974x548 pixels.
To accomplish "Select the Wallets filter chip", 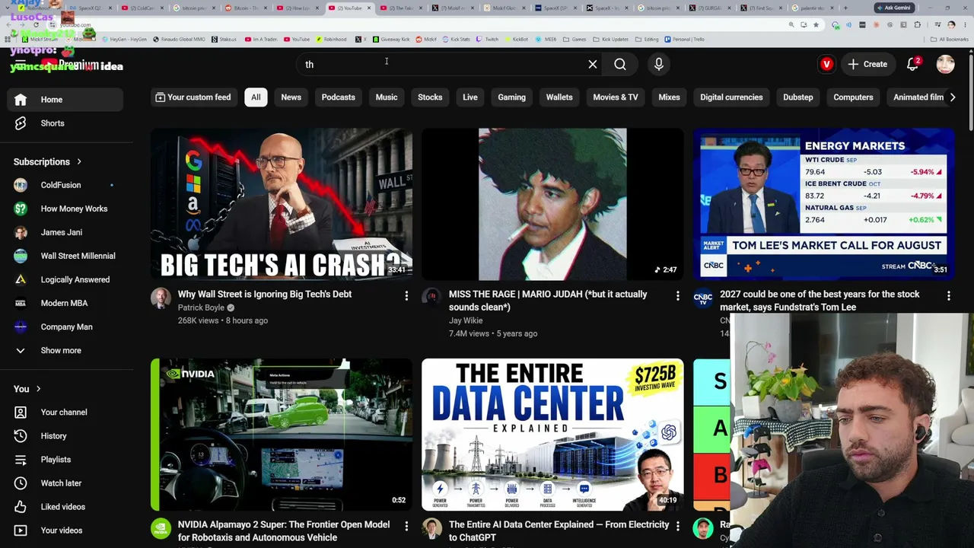I will pos(559,97).
